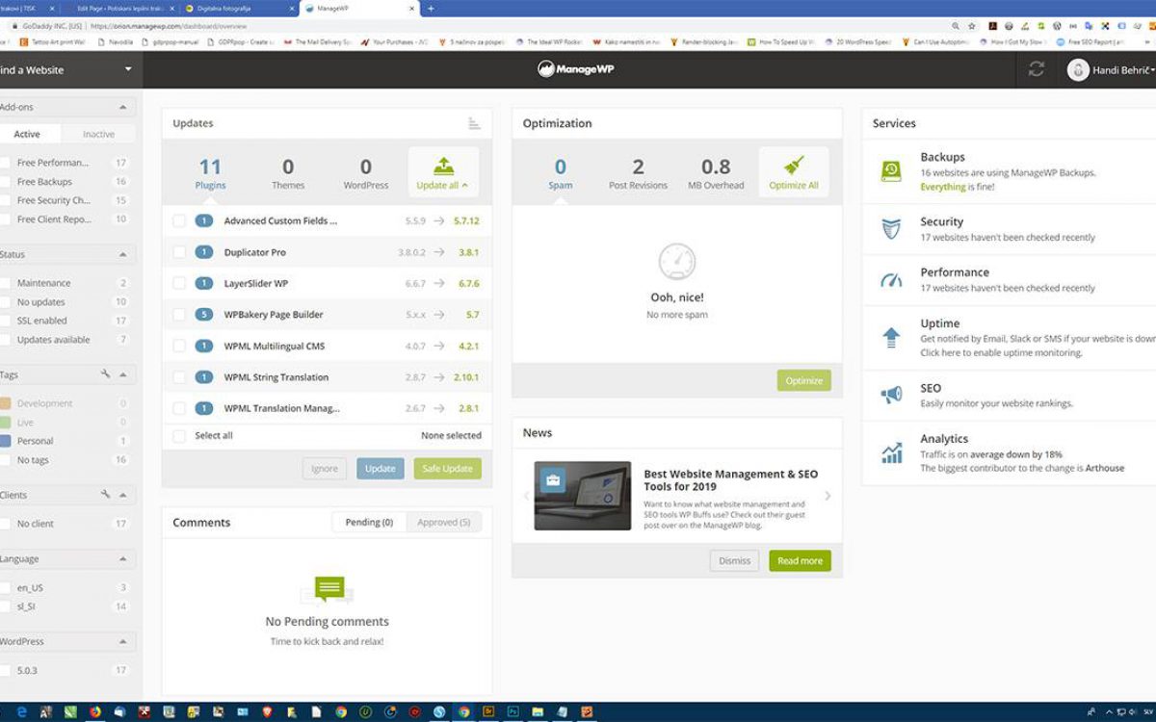Click the Performance gauge icon
Viewport: 1156px width, 722px height.
coord(891,280)
